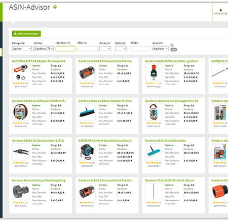
Task: Click '1 ab 114,00 €' in Wand-Schlauchbox card
Action: pos(125,161)
